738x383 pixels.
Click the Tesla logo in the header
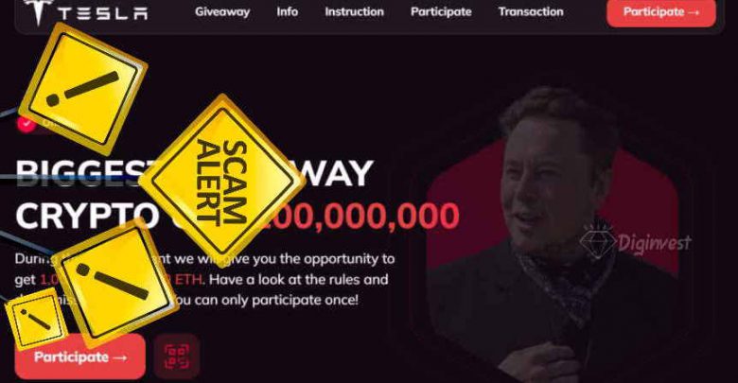(37, 11)
